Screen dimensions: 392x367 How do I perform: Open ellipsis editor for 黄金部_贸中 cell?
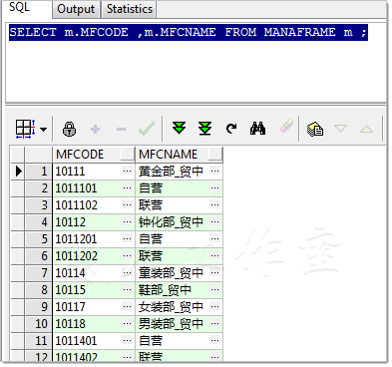(215, 172)
